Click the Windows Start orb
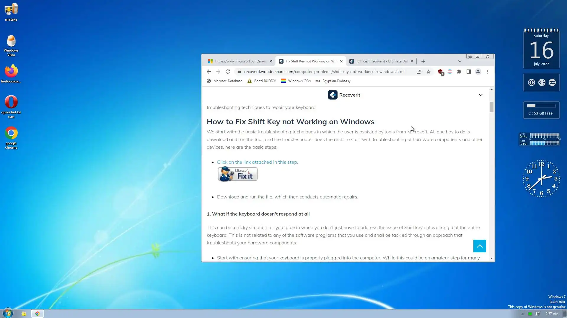The height and width of the screenshot is (318, 567). pos(8,313)
